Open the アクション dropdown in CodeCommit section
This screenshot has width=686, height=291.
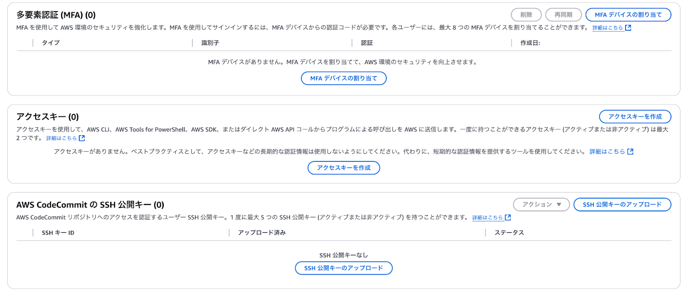point(542,205)
